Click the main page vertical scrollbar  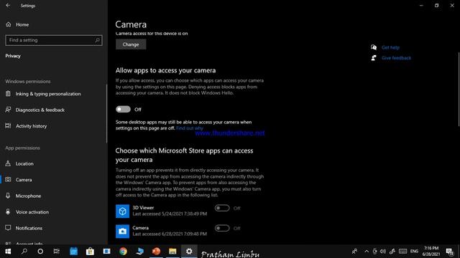(459, 90)
